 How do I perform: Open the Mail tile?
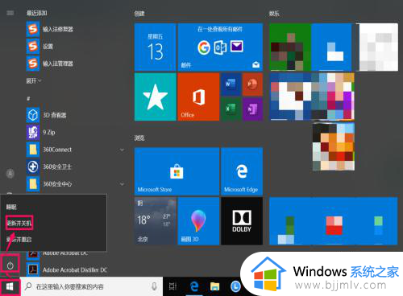pos(220,47)
